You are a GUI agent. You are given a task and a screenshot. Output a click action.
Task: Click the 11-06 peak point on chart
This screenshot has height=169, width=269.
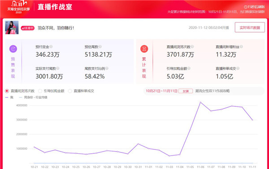coord(200,102)
